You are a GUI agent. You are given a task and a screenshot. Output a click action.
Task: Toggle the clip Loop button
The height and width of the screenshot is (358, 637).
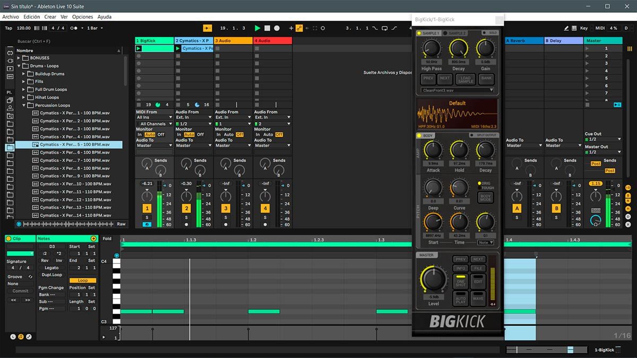[x=83, y=281]
